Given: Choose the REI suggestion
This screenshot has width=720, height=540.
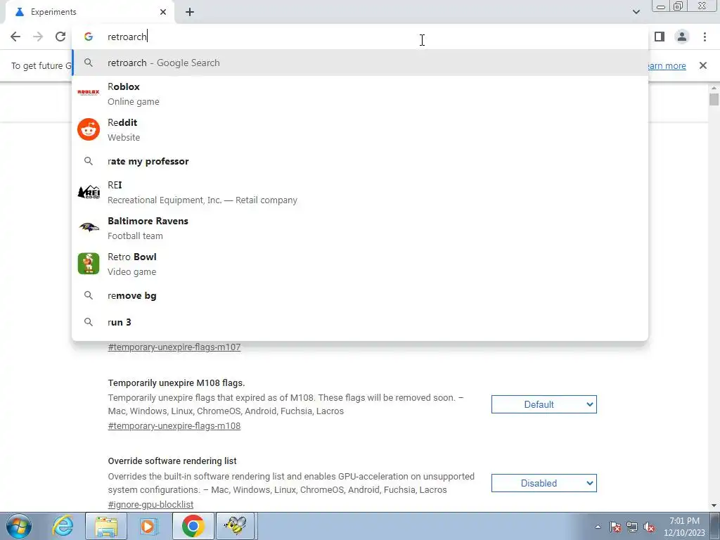Looking at the screenshot, I should 360,193.
